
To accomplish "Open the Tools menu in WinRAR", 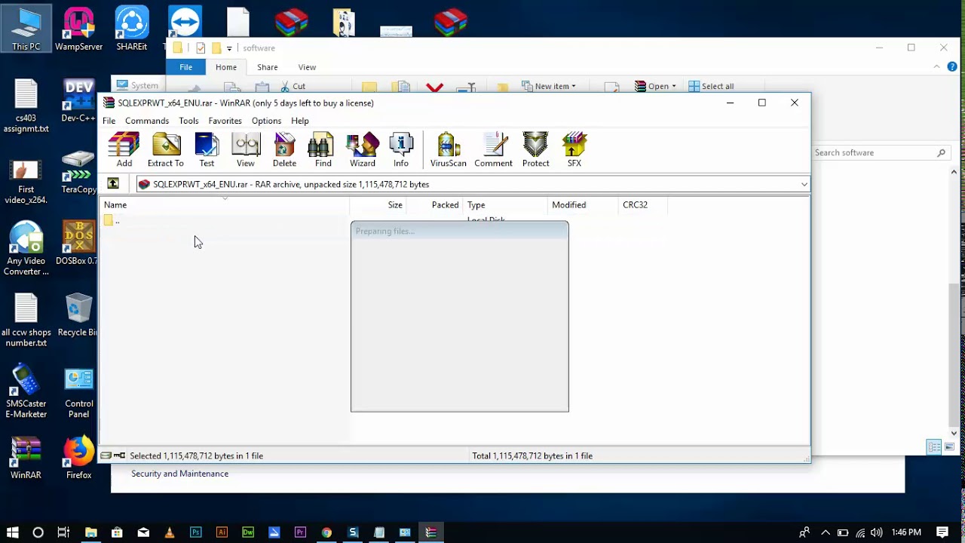I will coord(188,121).
